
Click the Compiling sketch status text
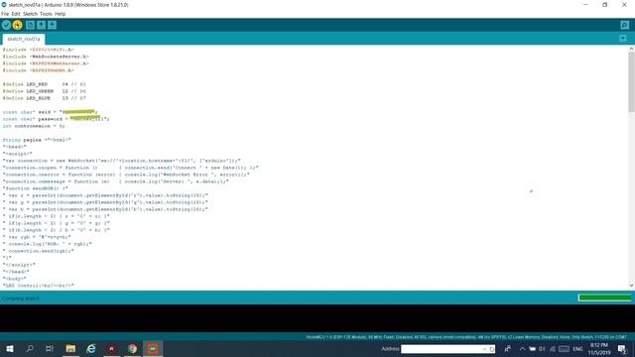coord(20,298)
